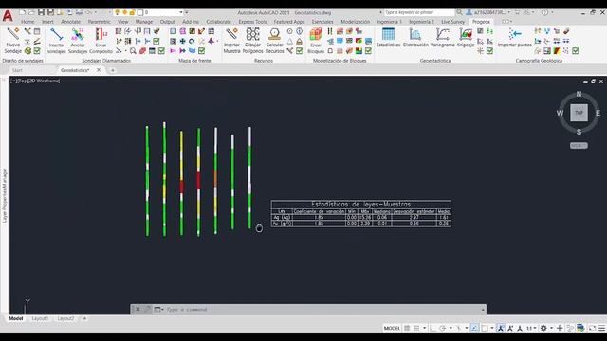Viewport: 607px width, 341px height.
Task: Open the Modelización ribbon tab
Action: 355,22
